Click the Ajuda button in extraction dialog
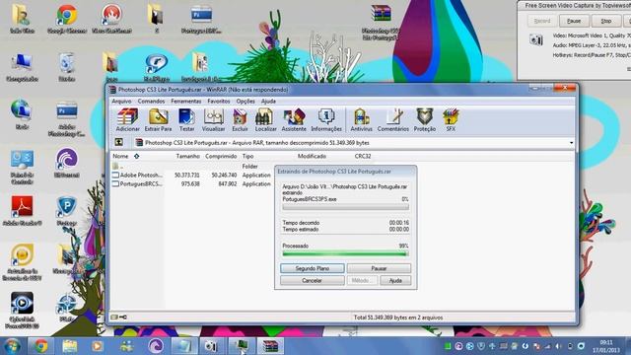 [395, 280]
